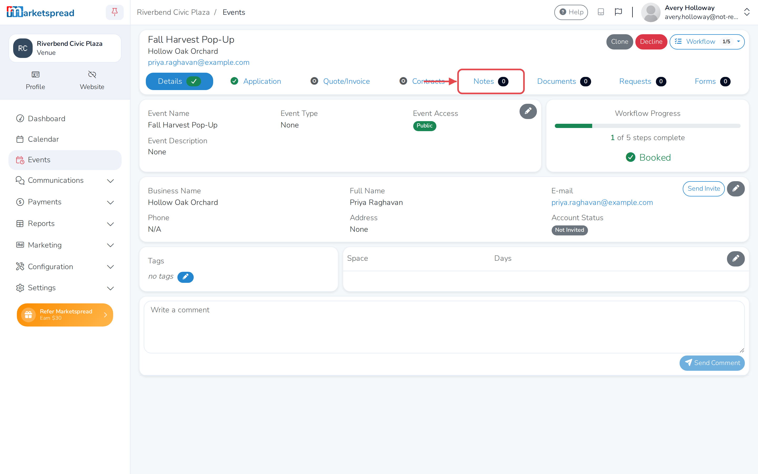
Task: Click the gift icon on refer banner
Action: 28,315
